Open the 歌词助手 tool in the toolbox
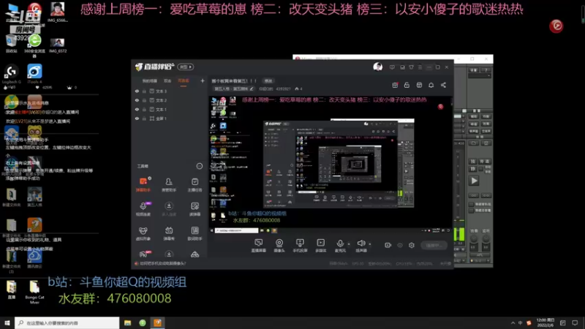The height and width of the screenshot is (329, 585). pyautogui.click(x=195, y=232)
